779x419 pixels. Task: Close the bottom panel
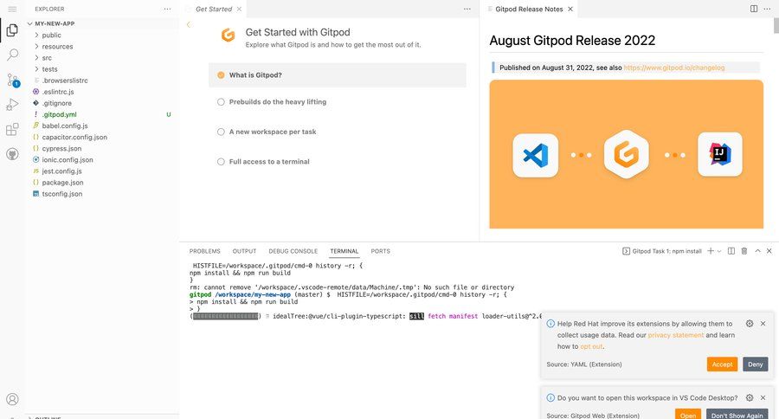click(x=769, y=251)
